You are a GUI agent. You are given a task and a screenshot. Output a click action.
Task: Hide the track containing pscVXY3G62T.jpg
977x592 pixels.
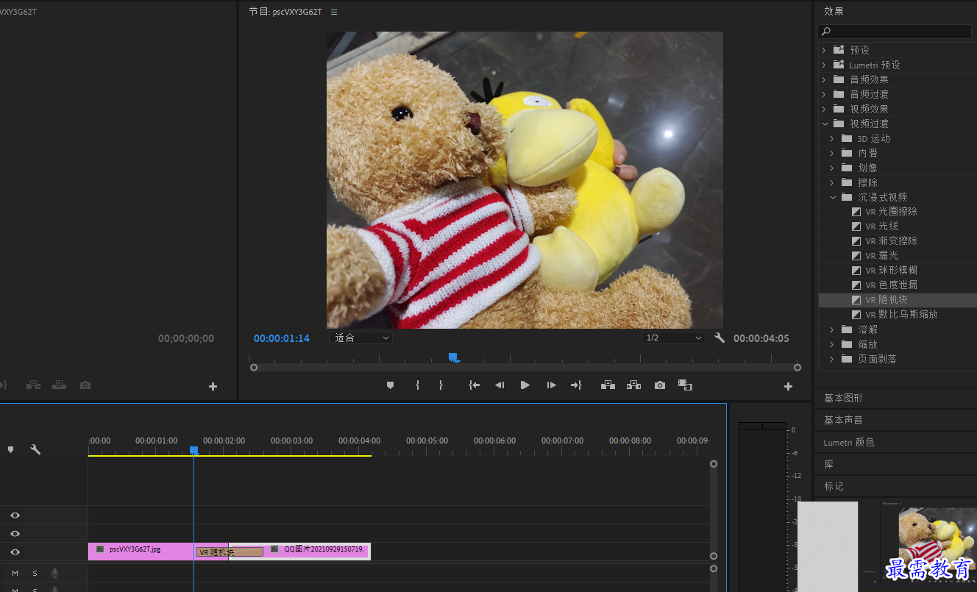point(15,552)
